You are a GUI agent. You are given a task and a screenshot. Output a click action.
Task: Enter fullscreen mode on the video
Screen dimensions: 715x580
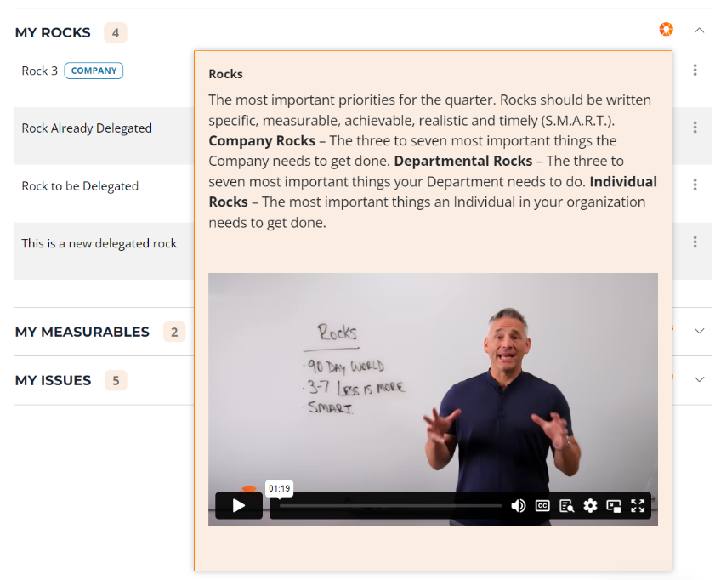pos(638,506)
